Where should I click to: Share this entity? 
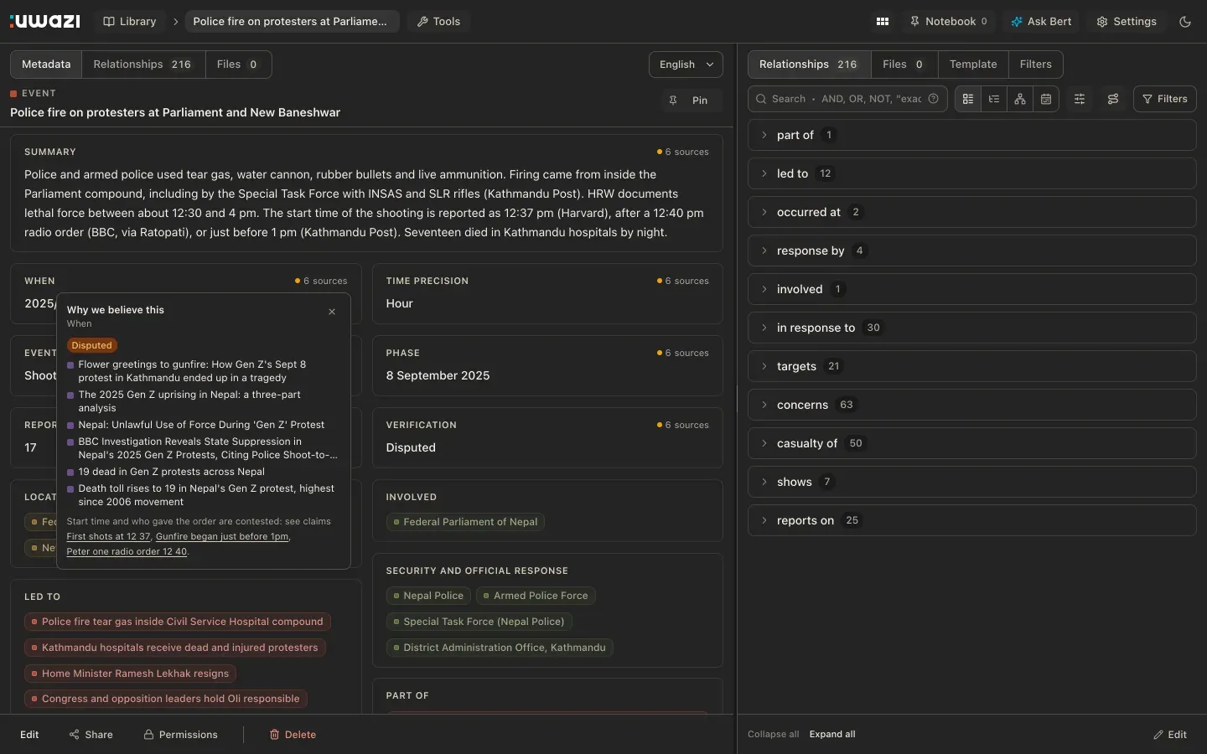pyautogui.click(x=91, y=735)
